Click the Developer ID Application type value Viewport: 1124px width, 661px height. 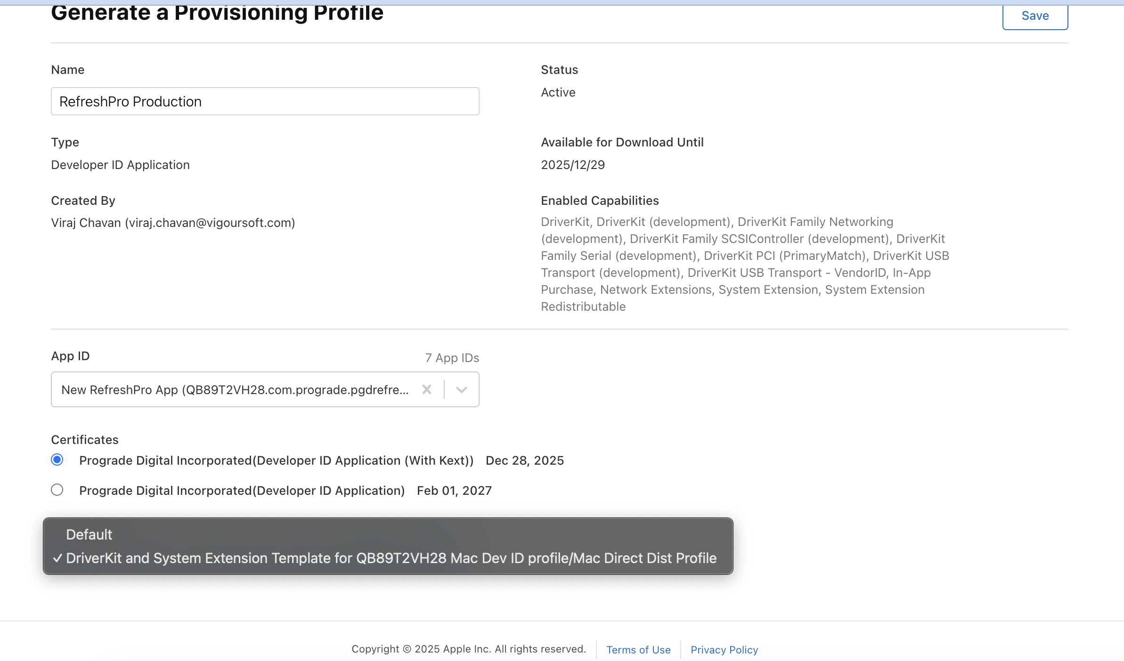pyautogui.click(x=120, y=165)
